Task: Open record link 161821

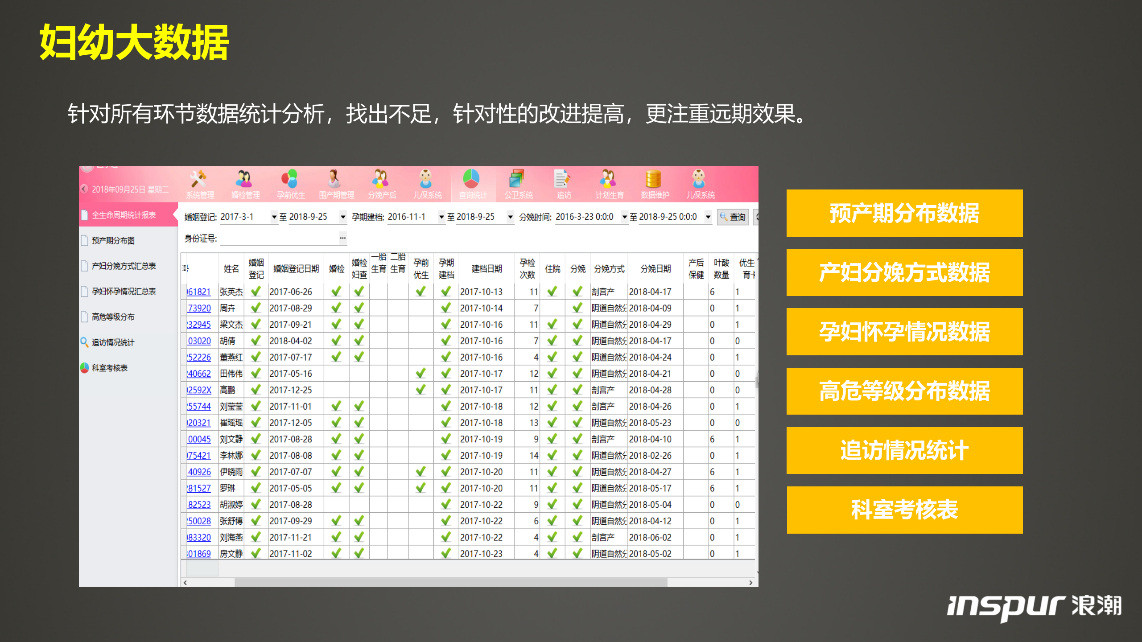Action: [x=199, y=292]
